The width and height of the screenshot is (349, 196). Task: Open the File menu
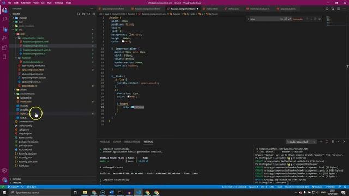(x=9, y=3)
